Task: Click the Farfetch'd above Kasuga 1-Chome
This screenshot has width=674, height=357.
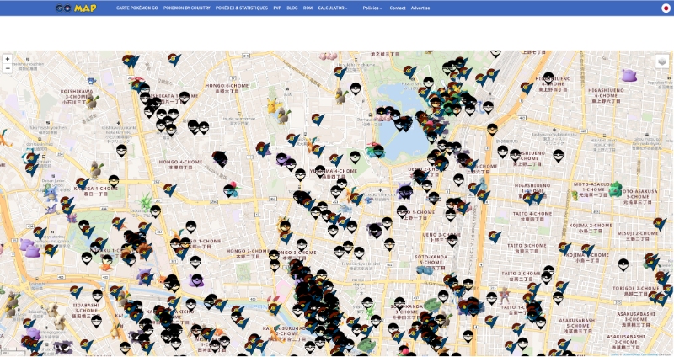Action: pos(96,170)
